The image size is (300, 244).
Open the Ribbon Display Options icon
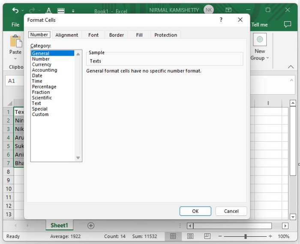pyautogui.click(x=228, y=10)
